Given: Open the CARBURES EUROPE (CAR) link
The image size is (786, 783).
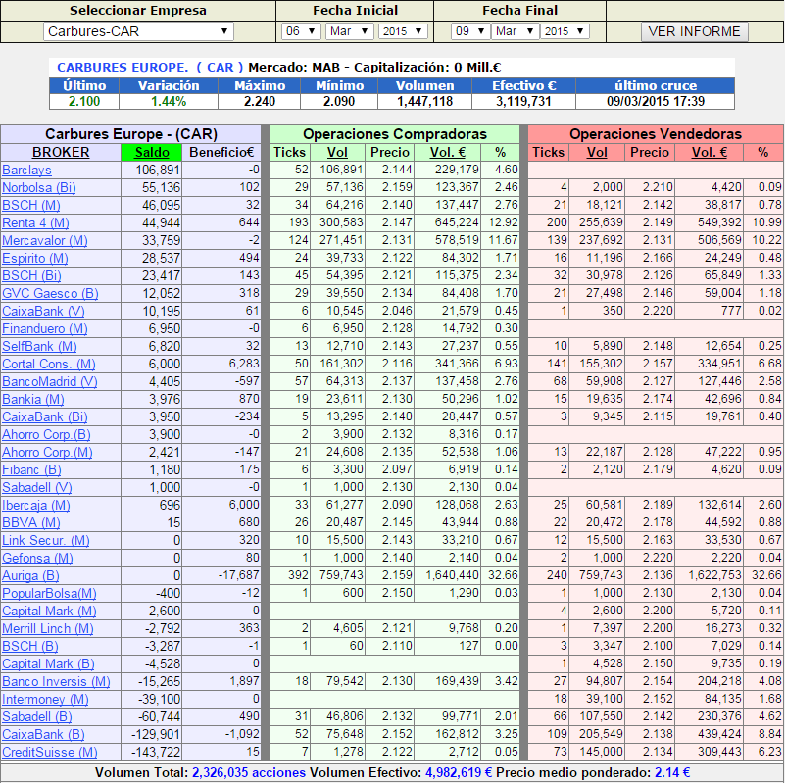Looking at the screenshot, I should 150,67.
